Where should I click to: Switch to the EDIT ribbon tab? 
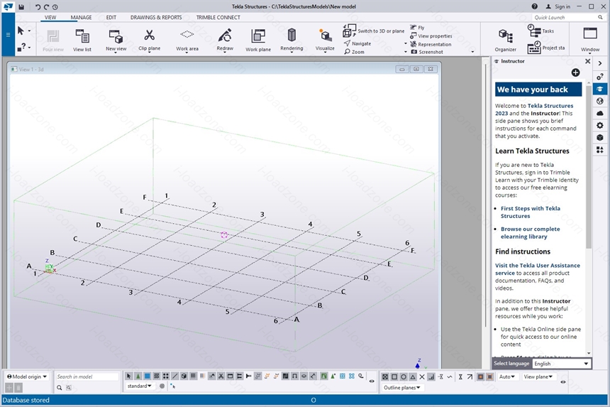point(111,18)
